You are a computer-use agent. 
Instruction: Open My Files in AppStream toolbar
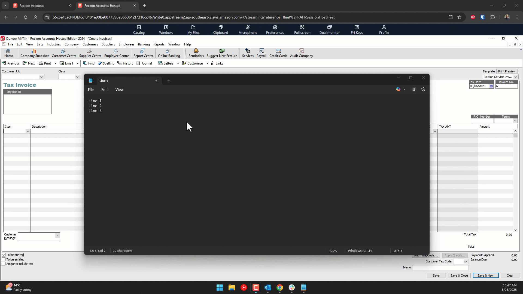pos(193,30)
